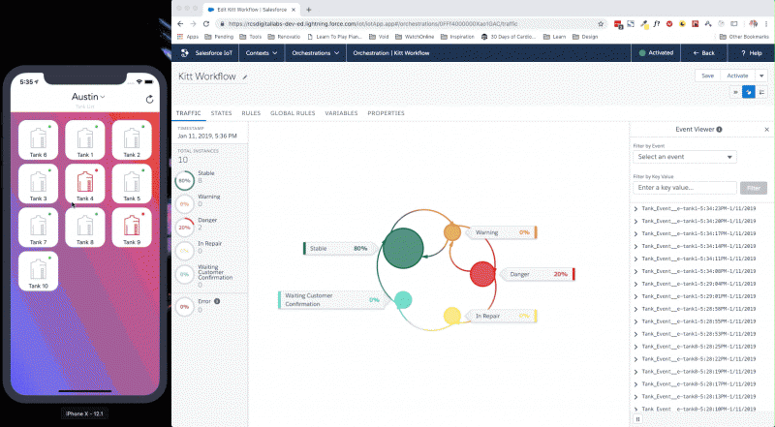The height and width of the screenshot is (427, 775).
Task: Click the pencil icon next to Kitt Workflow
Action: point(245,76)
